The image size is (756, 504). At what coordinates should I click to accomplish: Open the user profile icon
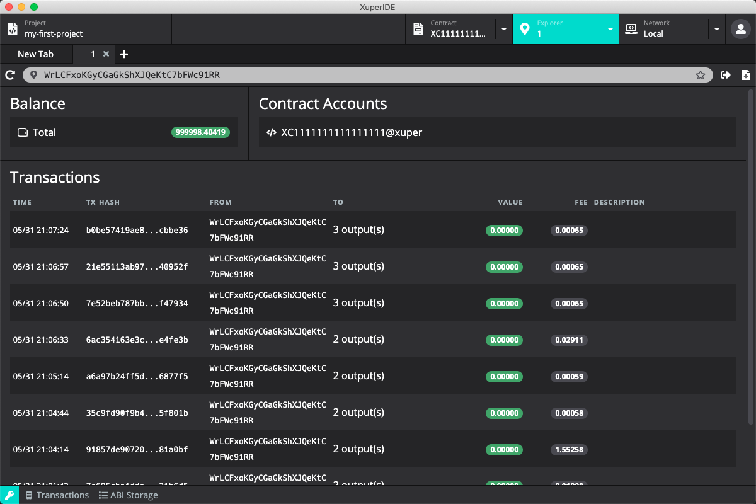[738, 29]
